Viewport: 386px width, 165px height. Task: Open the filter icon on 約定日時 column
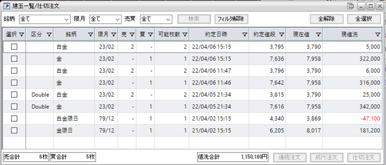[x=244, y=35]
